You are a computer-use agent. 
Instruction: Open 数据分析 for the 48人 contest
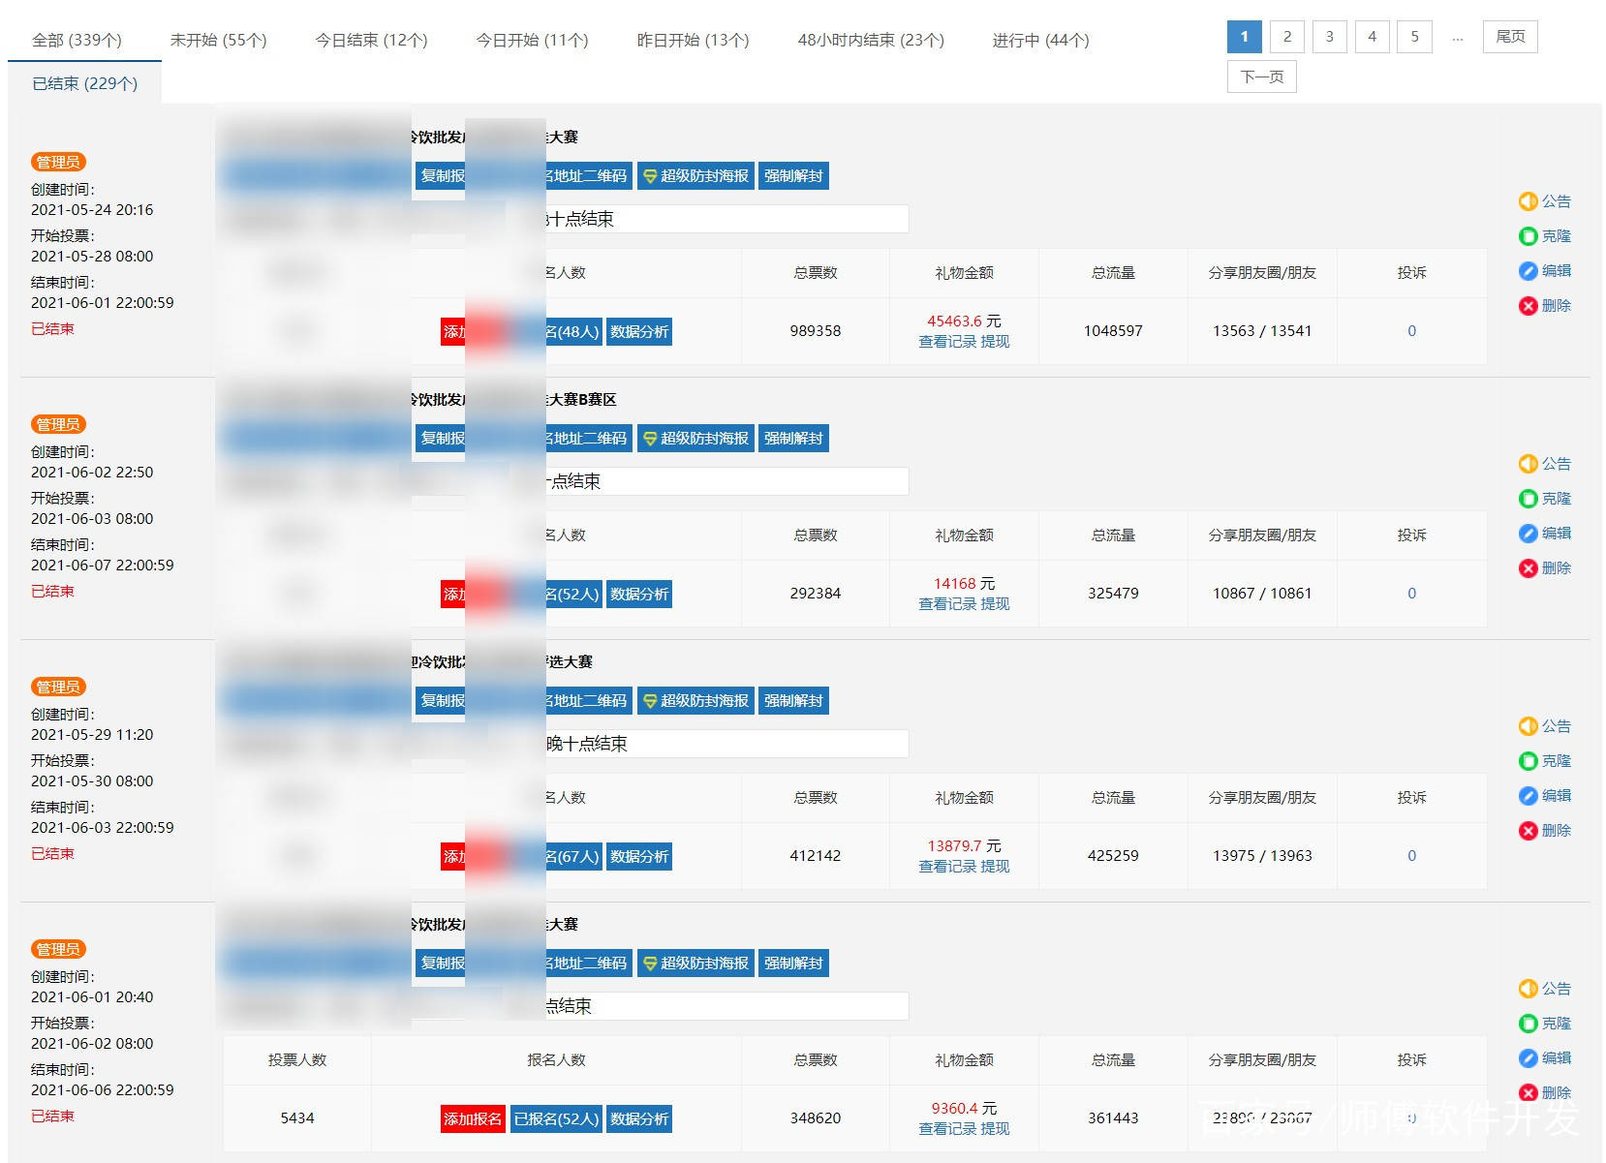[x=639, y=332]
